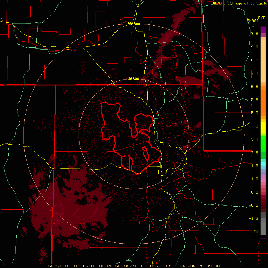Viewport: 268px width, 268px height.
Task: Pick the gray band at the bottom of the color bar
Action: (263, 228)
